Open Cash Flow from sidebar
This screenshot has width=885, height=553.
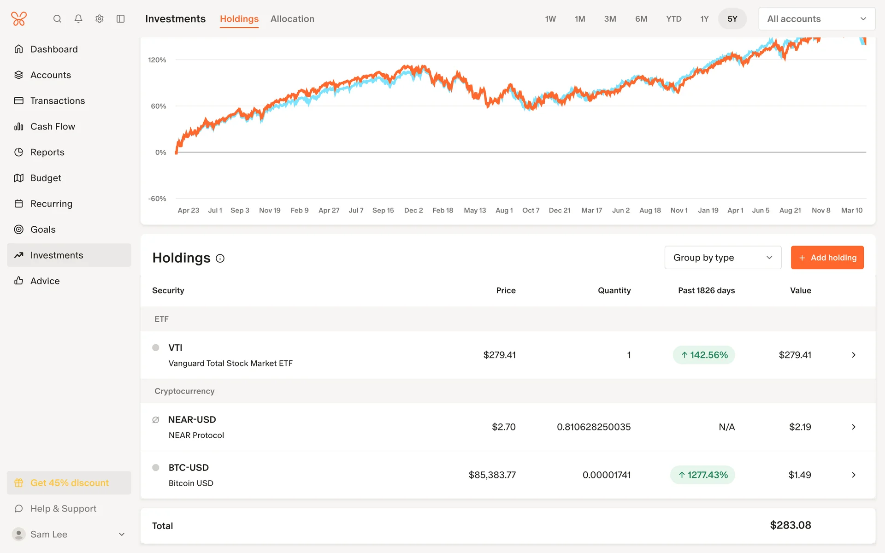coord(53,126)
